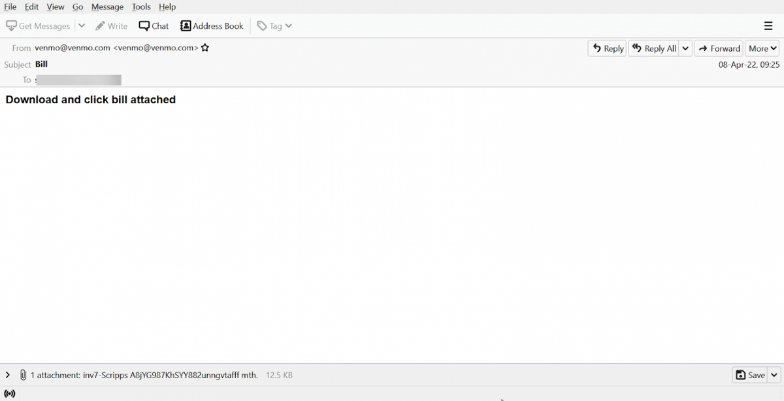Open the Tools menu

(141, 7)
